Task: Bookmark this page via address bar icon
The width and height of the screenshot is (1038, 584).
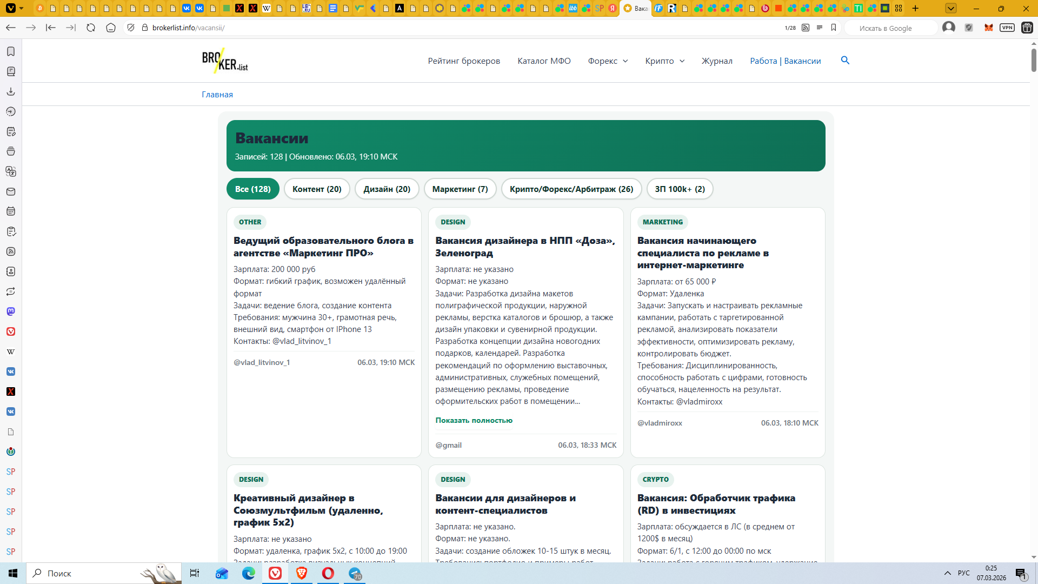Action: 834,28
